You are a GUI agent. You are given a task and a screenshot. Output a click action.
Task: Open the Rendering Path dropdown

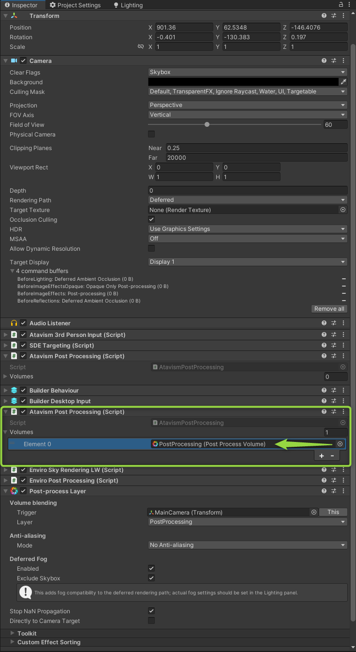[x=248, y=200]
